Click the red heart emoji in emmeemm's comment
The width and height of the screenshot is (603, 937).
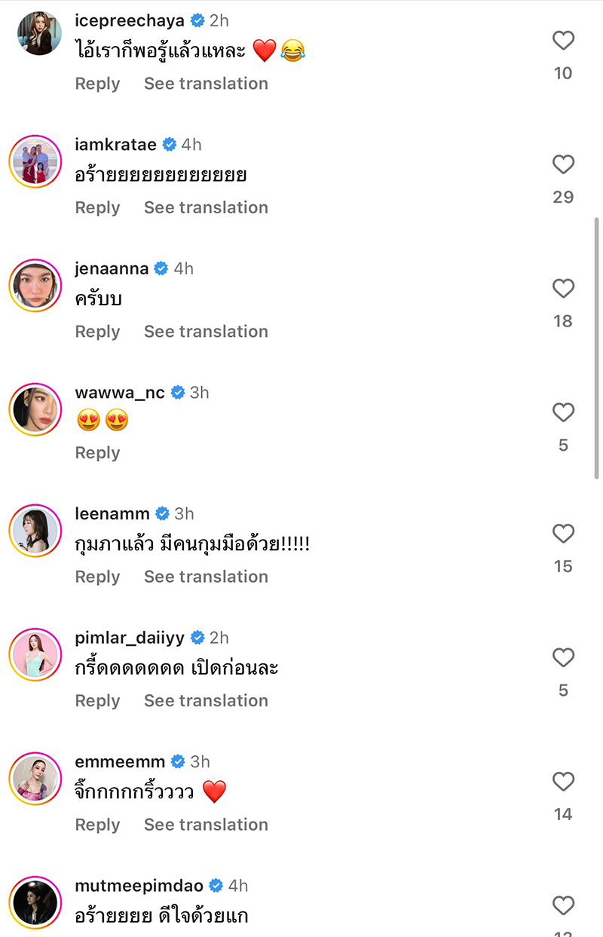pos(216,791)
